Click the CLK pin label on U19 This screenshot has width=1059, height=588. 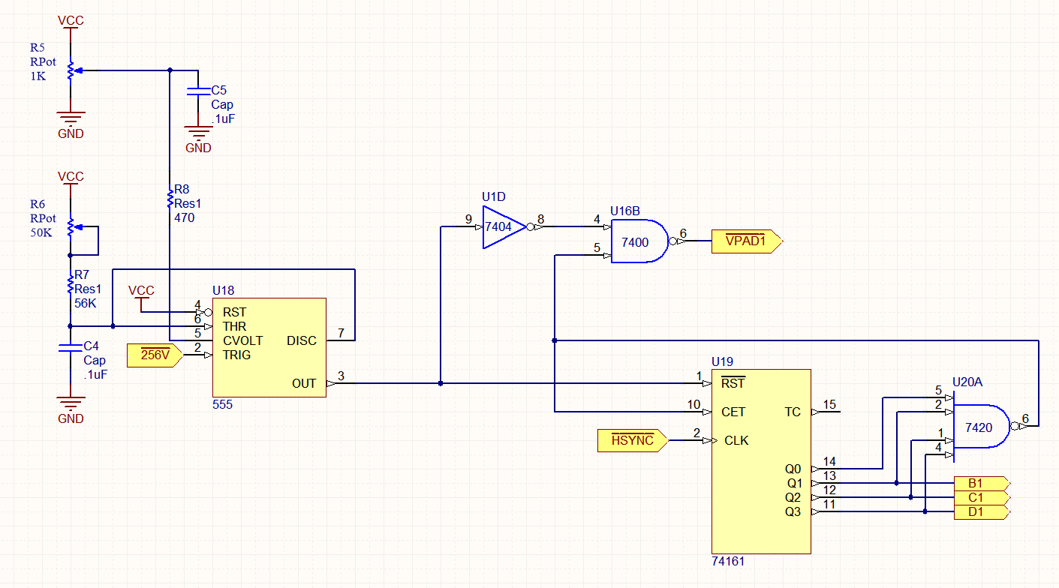coord(736,440)
